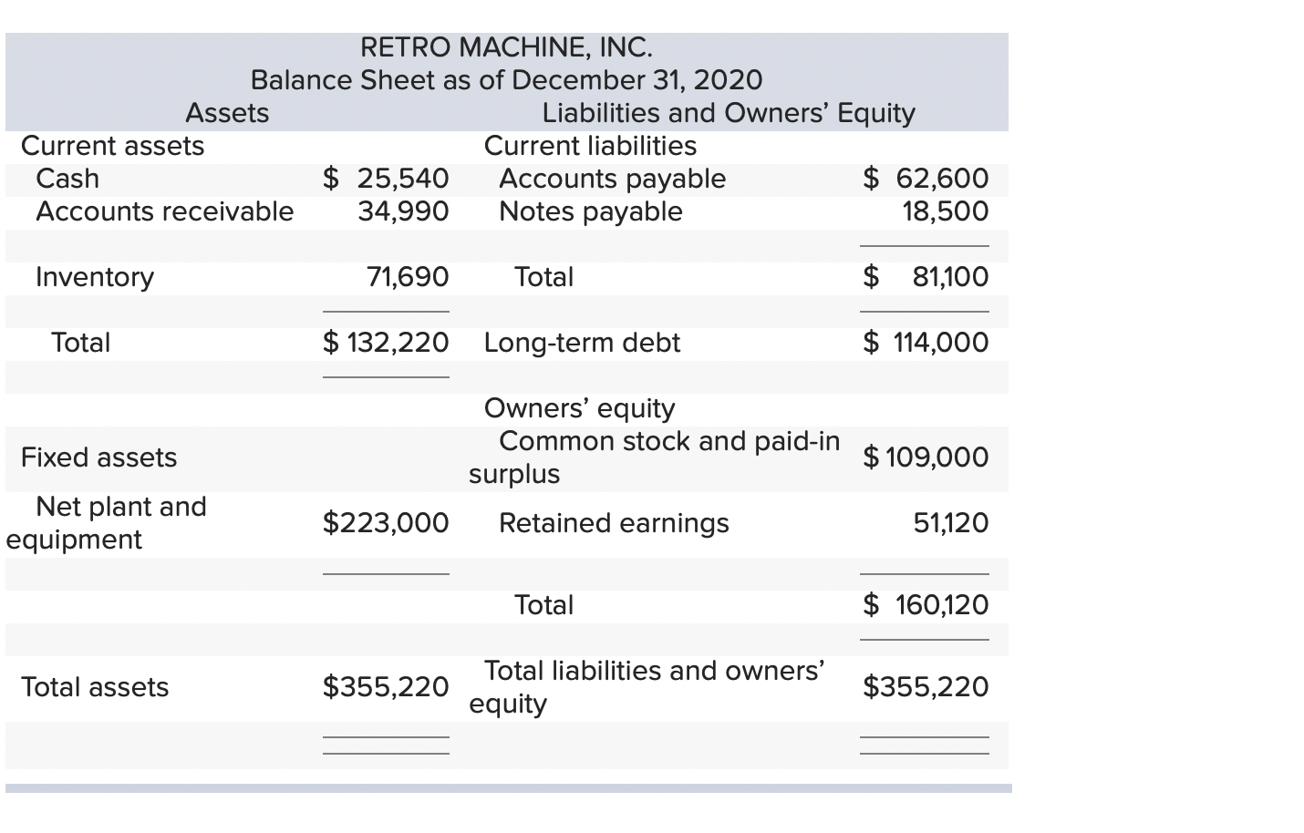Select the Accounts payable value $62,600
The height and width of the screenshot is (833, 1304).
(926, 179)
